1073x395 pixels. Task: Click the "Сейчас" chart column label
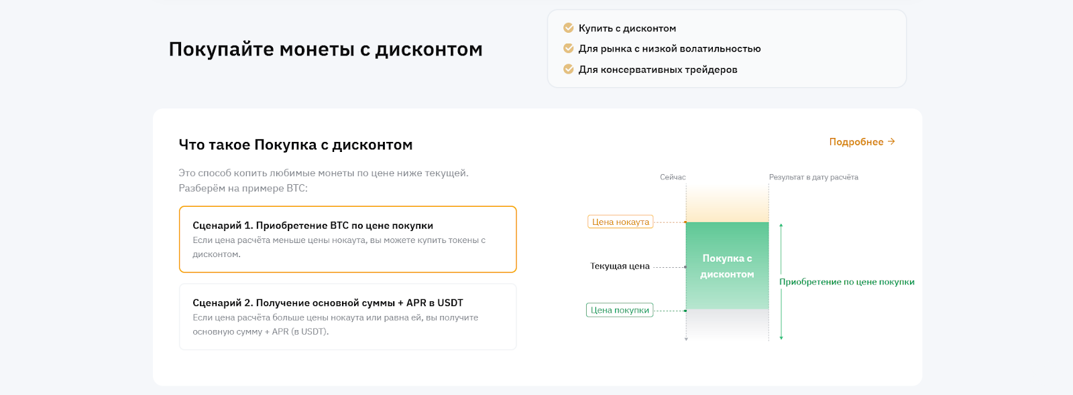point(673,177)
